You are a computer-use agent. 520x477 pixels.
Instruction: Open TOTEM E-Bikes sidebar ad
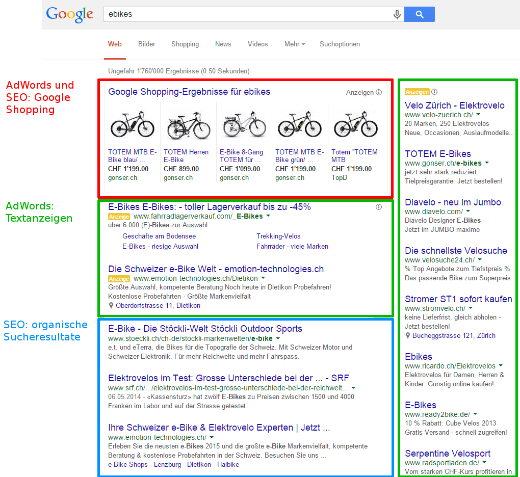(438, 154)
